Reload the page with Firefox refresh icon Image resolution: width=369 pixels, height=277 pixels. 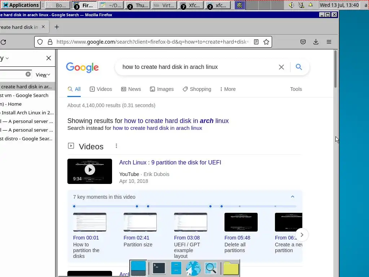(x=3, y=42)
